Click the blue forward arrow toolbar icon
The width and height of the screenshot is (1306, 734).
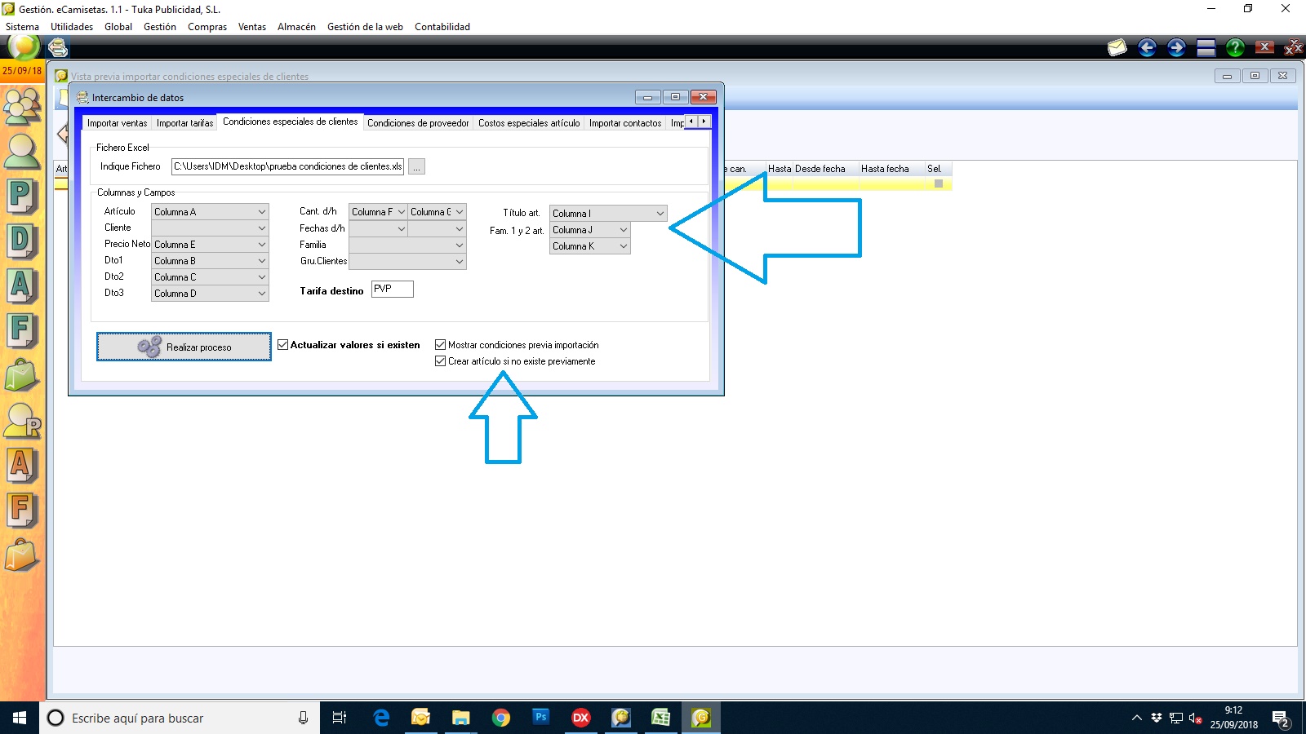[1176, 48]
